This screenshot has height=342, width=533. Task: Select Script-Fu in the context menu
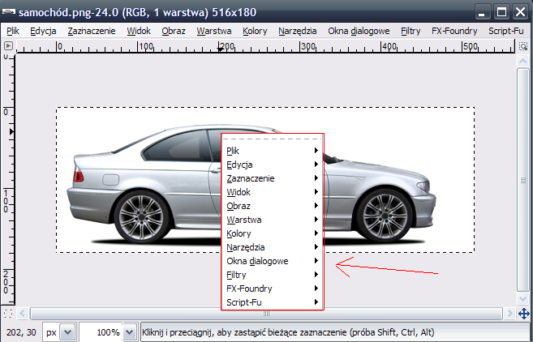coord(272,302)
